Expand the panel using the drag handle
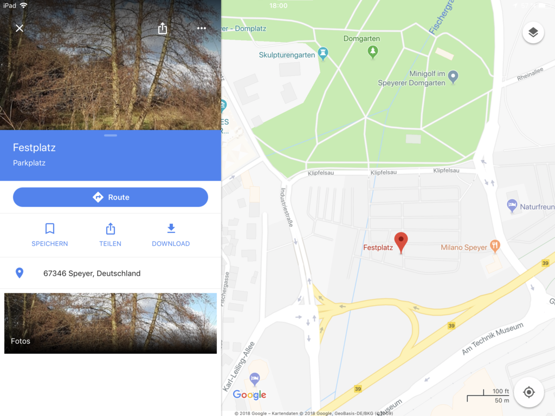 tap(111, 135)
